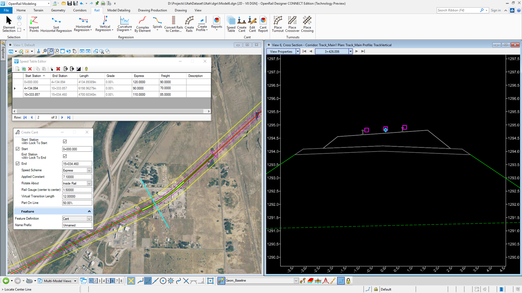Click Zoom In icon in View 1
This screenshot has width=522, height=293.
point(45,51)
